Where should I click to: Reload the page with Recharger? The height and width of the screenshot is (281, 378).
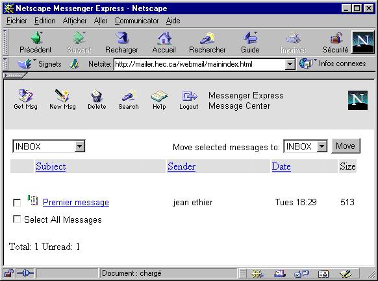point(121,43)
